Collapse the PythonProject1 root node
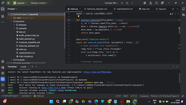Image resolution: width=186 pixels, height=105 pixels. pyautogui.click(x=9, y=14)
